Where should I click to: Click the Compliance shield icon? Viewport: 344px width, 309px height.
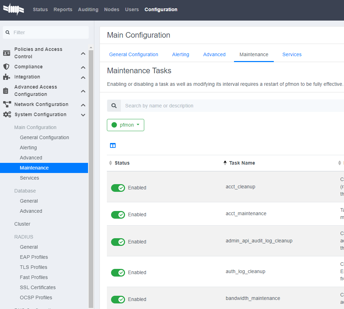[x=6, y=67]
